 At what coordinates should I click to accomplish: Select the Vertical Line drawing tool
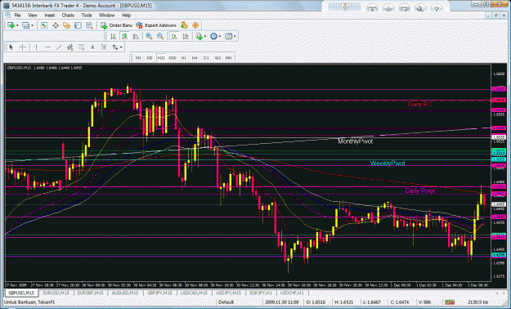click(36, 47)
